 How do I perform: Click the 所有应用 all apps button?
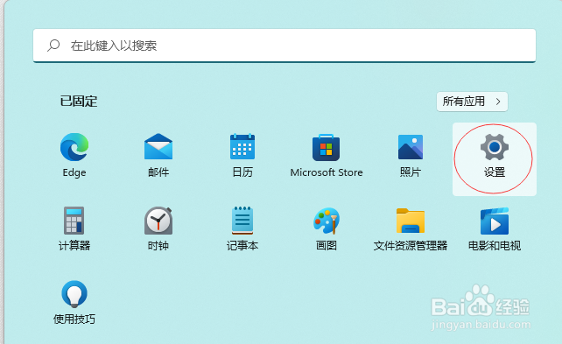(472, 102)
